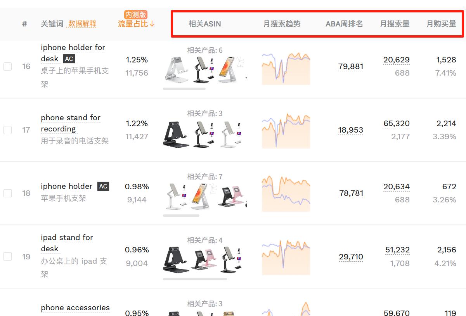The height and width of the screenshot is (316, 466).
Task: Click the 月购买量 column header
Action: (442, 24)
